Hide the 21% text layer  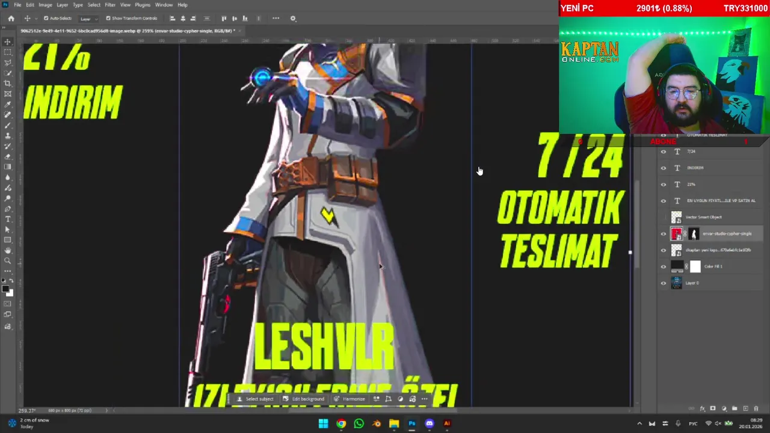point(664,184)
